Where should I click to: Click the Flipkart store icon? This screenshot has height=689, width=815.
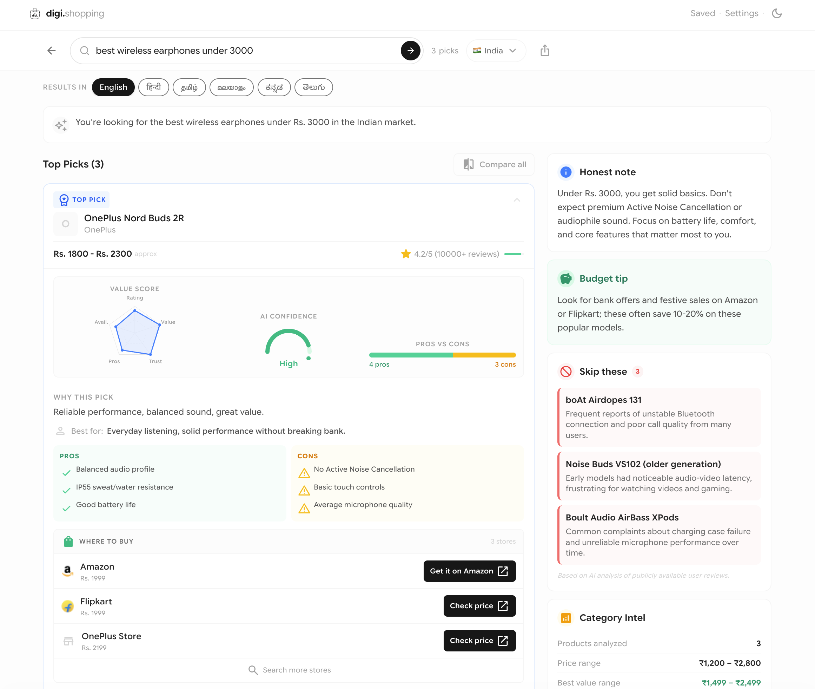click(68, 606)
